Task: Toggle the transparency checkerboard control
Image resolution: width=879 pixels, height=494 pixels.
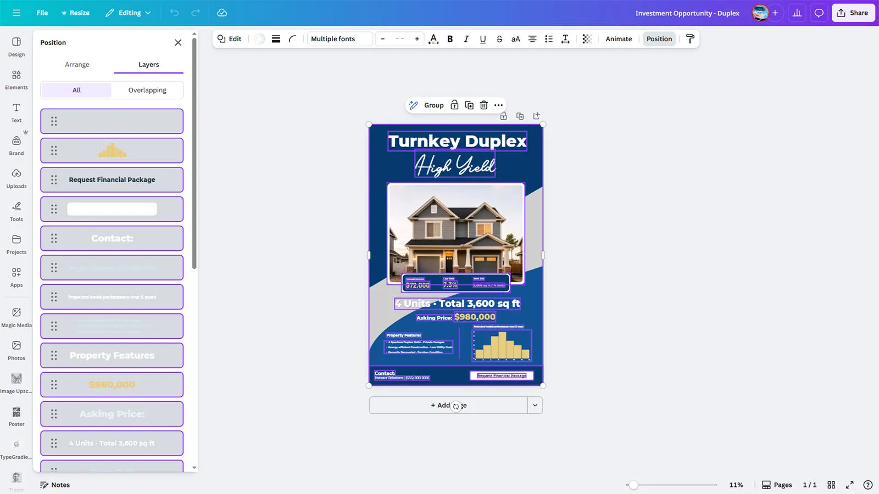Action: pos(587,39)
